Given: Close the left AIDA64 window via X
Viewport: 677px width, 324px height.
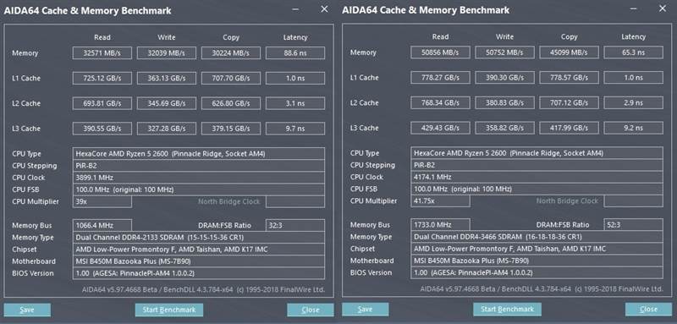Looking at the screenshot, I should pos(324,9).
